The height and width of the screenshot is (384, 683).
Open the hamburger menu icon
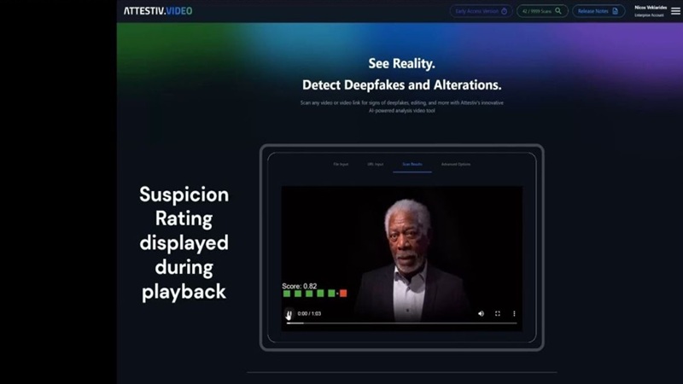(x=675, y=11)
